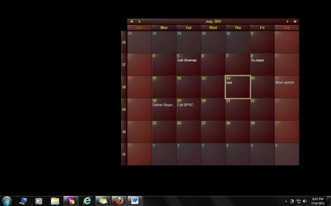Open Microsoft Word taskbar icon

click(135, 201)
